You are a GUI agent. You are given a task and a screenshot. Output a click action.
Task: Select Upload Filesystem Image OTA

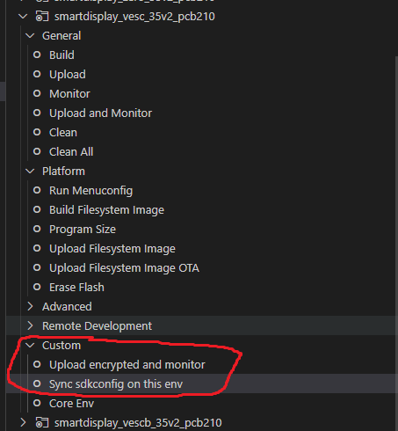[x=124, y=268]
